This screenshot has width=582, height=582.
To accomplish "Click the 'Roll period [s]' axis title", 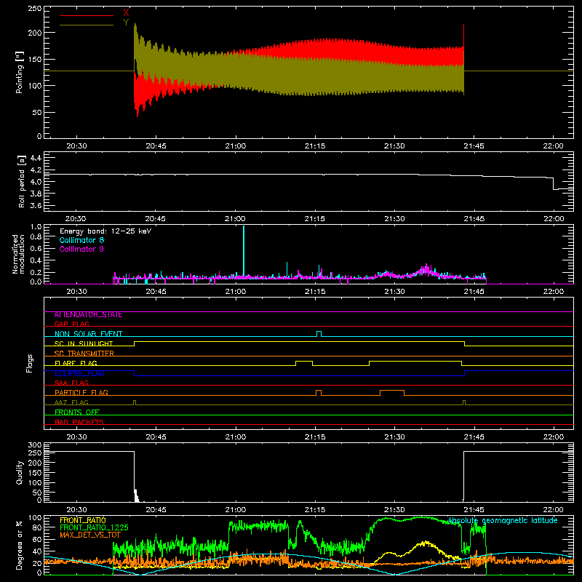I will pos(22,181).
